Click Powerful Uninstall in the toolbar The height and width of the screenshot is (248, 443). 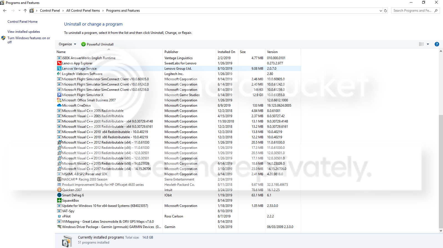coord(97,44)
